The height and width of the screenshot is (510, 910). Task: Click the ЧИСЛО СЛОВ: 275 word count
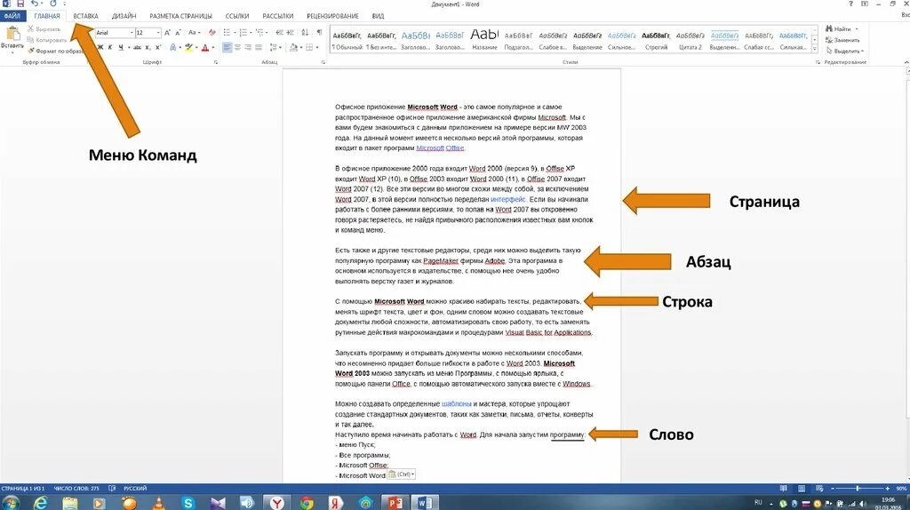pos(76,489)
